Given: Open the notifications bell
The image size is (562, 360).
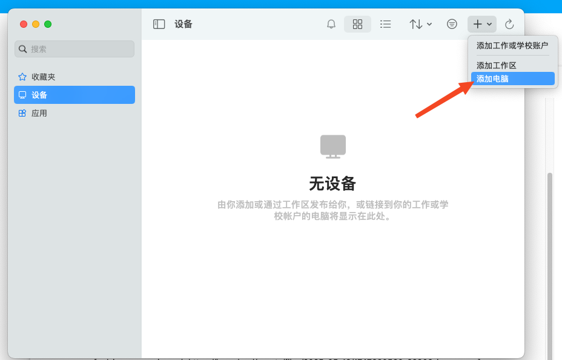Looking at the screenshot, I should pos(331,24).
